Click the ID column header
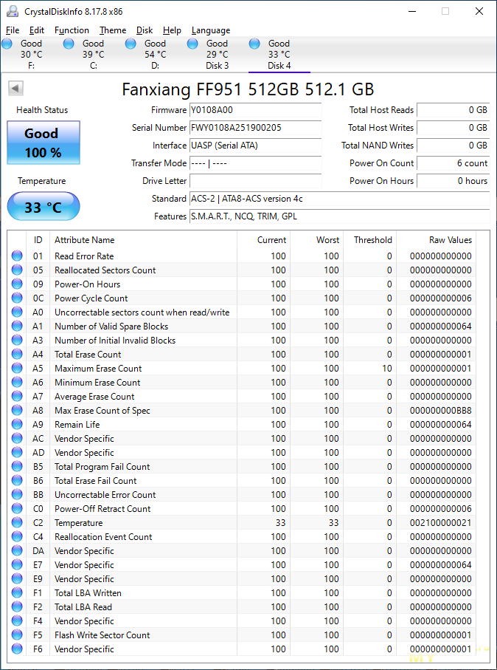Viewport: 497px width, 670px height. (38, 240)
